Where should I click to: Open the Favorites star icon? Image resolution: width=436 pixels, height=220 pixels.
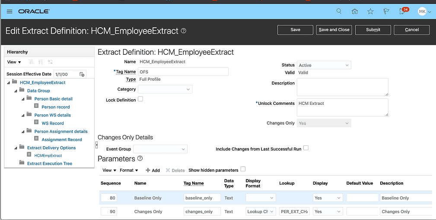pos(370,11)
